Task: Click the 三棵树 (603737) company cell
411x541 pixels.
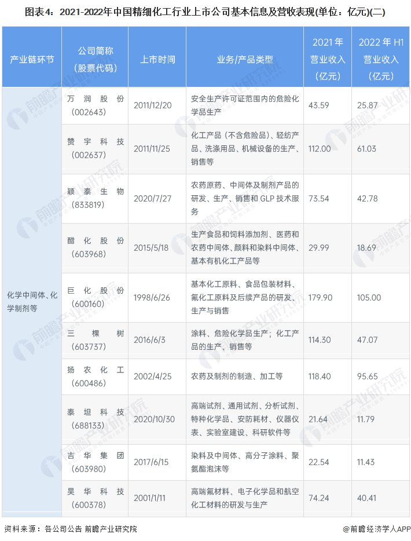Action: [x=96, y=340]
